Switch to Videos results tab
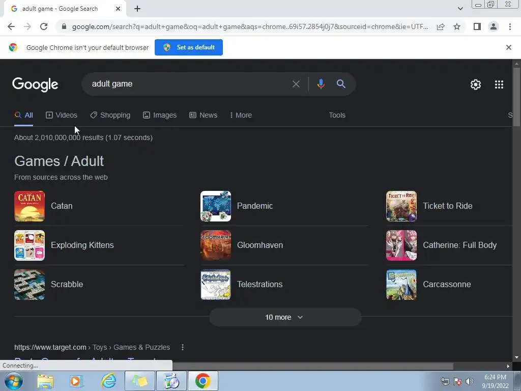This screenshot has height=391, width=521. (62, 115)
